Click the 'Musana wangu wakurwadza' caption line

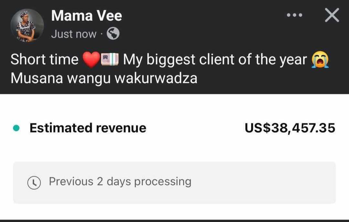click(x=104, y=78)
